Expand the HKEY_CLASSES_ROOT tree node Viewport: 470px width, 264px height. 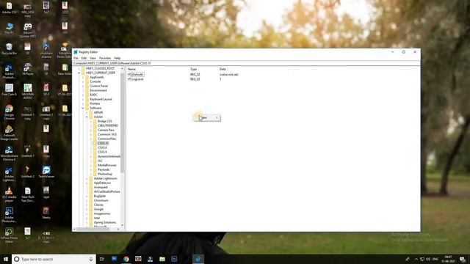coord(79,68)
